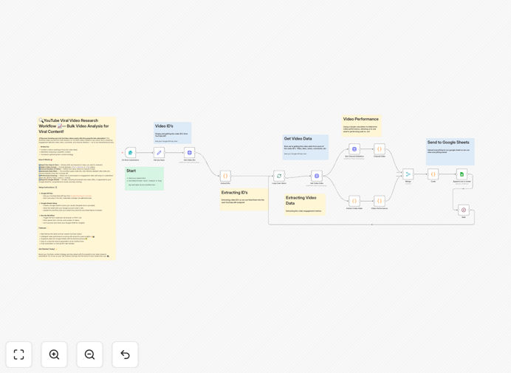Select the Channel Data code node

click(380, 149)
